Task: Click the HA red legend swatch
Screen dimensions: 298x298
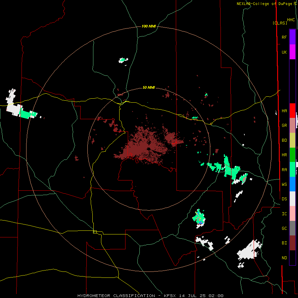Action: pyautogui.click(x=292, y=111)
